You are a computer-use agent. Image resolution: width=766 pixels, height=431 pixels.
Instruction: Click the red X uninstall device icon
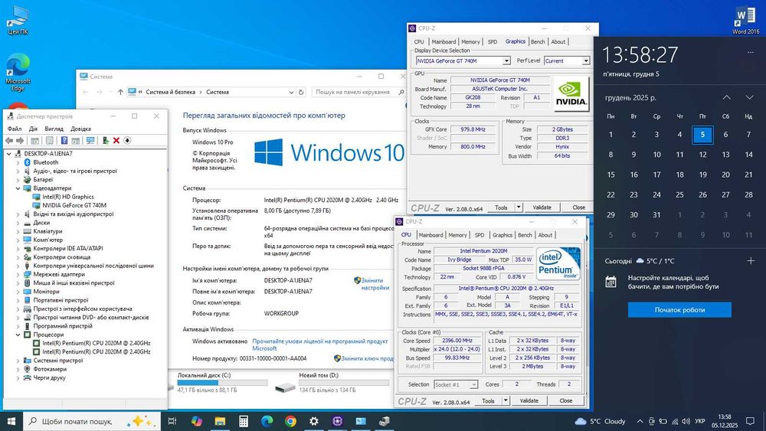[116, 141]
